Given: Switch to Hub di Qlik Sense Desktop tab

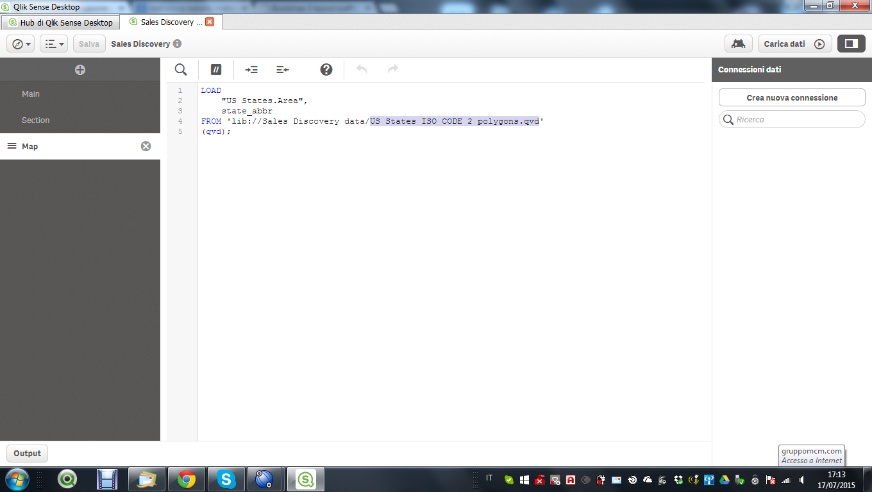Looking at the screenshot, I should click(61, 22).
